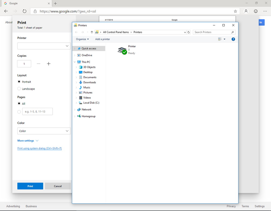Expand the Network tree node
271x211 pixels.
[x=75, y=110]
